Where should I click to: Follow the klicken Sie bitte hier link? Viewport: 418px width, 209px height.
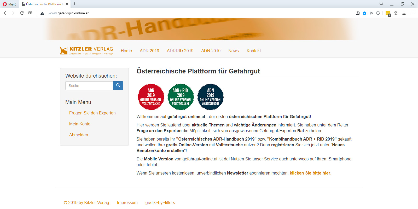pos(310,173)
